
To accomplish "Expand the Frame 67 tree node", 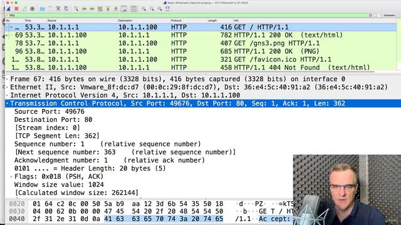I will (7, 79).
